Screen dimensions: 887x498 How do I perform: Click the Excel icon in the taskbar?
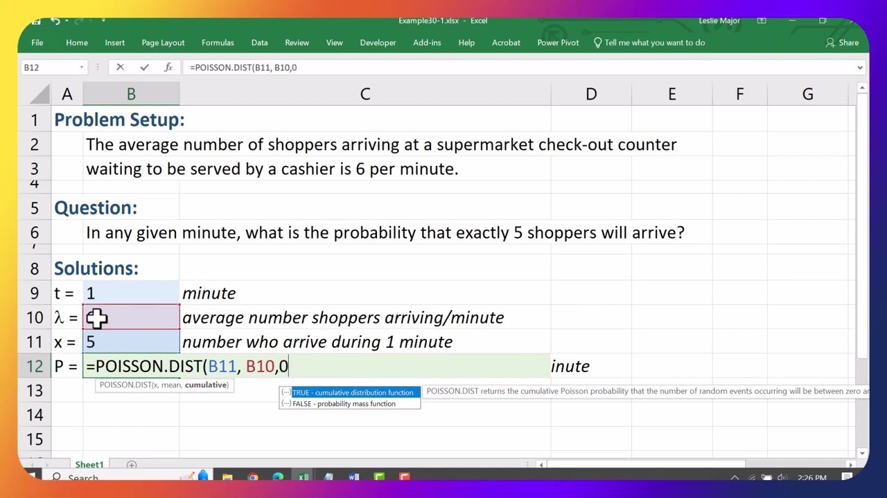tap(304, 477)
